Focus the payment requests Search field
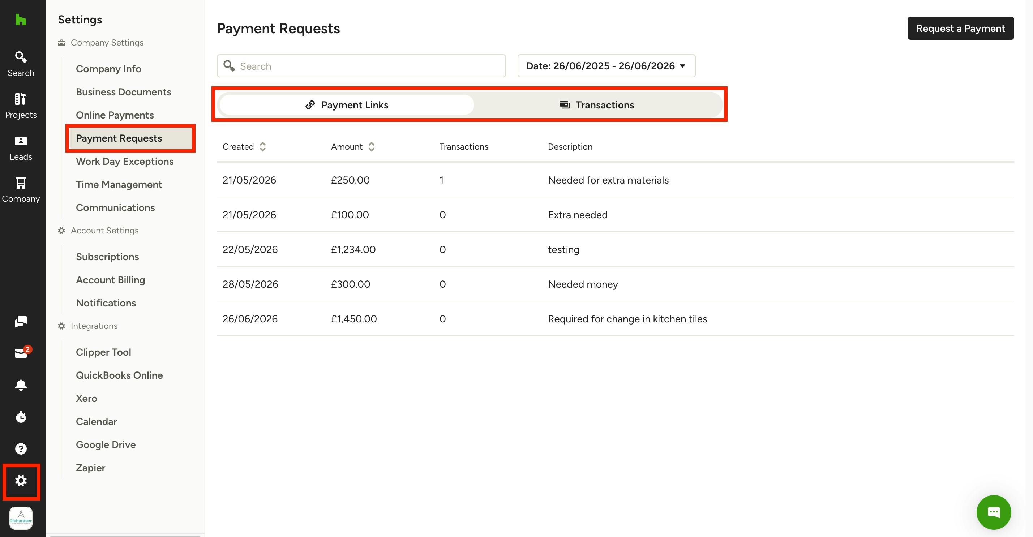 (x=361, y=66)
